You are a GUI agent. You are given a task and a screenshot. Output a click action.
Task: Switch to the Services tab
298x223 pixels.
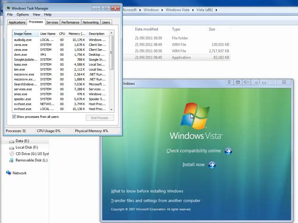(x=52, y=22)
